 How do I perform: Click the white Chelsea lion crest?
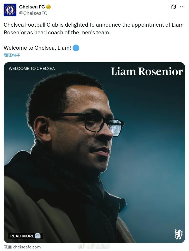(178, 234)
